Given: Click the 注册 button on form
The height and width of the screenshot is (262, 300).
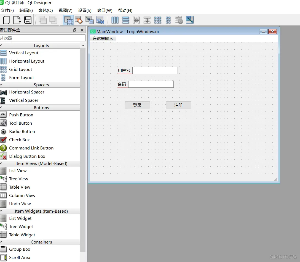Looking at the screenshot, I should pyautogui.click(x=178, y=105).
